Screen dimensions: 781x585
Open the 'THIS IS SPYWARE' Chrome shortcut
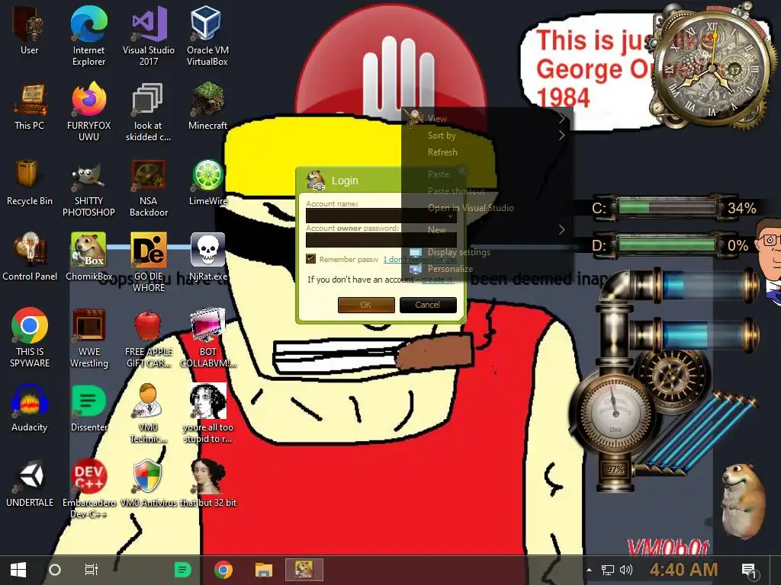(30, 337)
